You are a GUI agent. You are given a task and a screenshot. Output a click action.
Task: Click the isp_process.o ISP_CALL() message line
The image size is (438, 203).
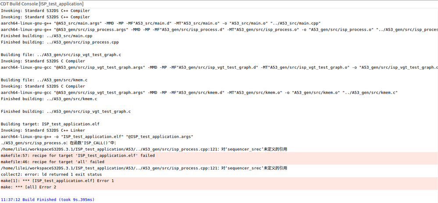point(66,143)
